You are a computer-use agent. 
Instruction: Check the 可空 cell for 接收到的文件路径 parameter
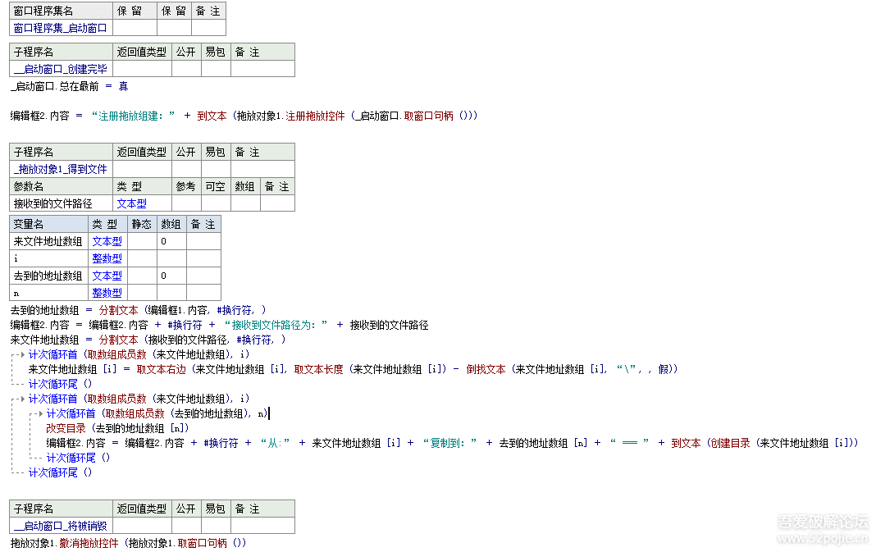click(x=215, y=203)
